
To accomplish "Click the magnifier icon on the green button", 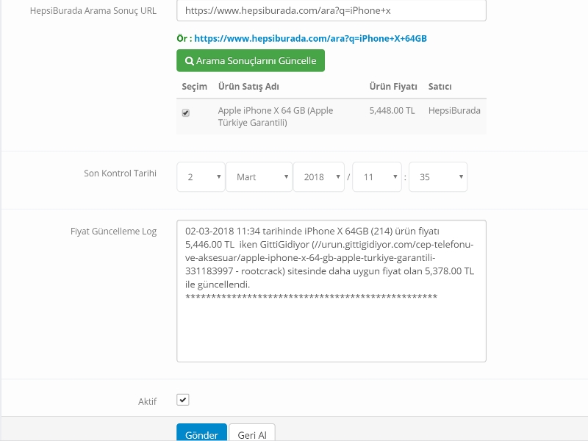I will (x=190, y=61).
